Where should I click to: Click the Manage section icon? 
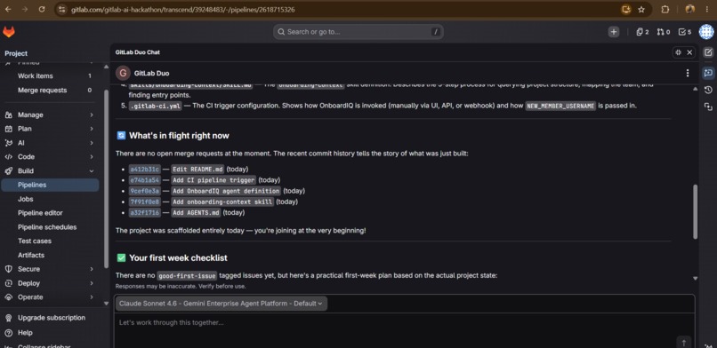coord(8,115)
